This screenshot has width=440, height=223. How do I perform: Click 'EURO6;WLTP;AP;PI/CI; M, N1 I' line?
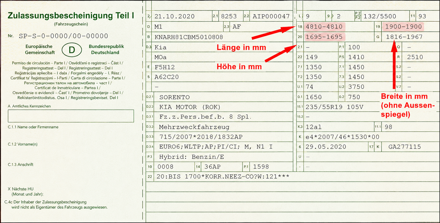[x=216, y=147]
